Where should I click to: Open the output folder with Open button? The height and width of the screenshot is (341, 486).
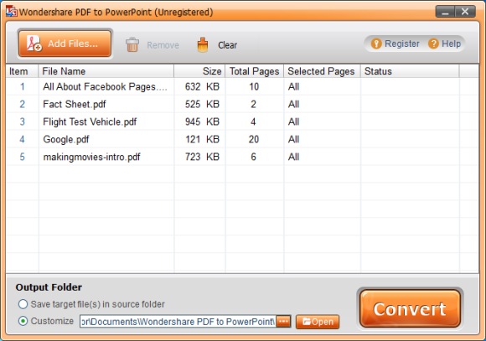coord(318,322)
